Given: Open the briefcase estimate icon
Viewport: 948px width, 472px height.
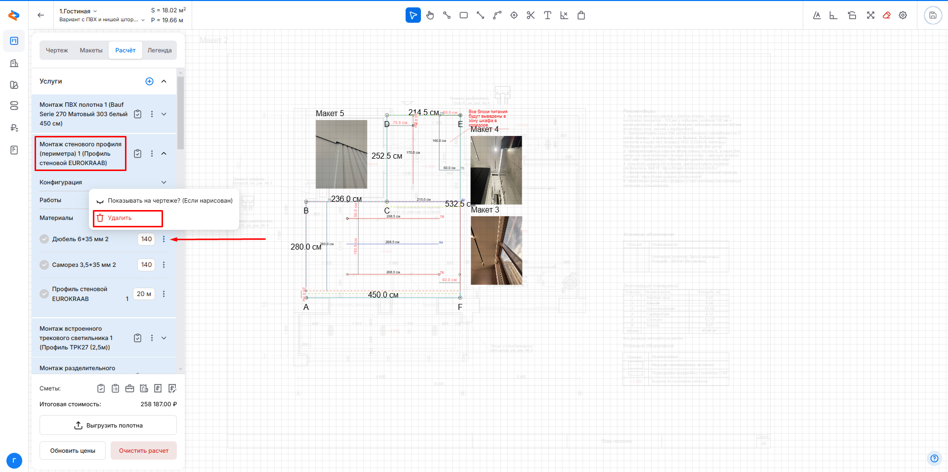Looking at the screenshot, I should (129, 388).
